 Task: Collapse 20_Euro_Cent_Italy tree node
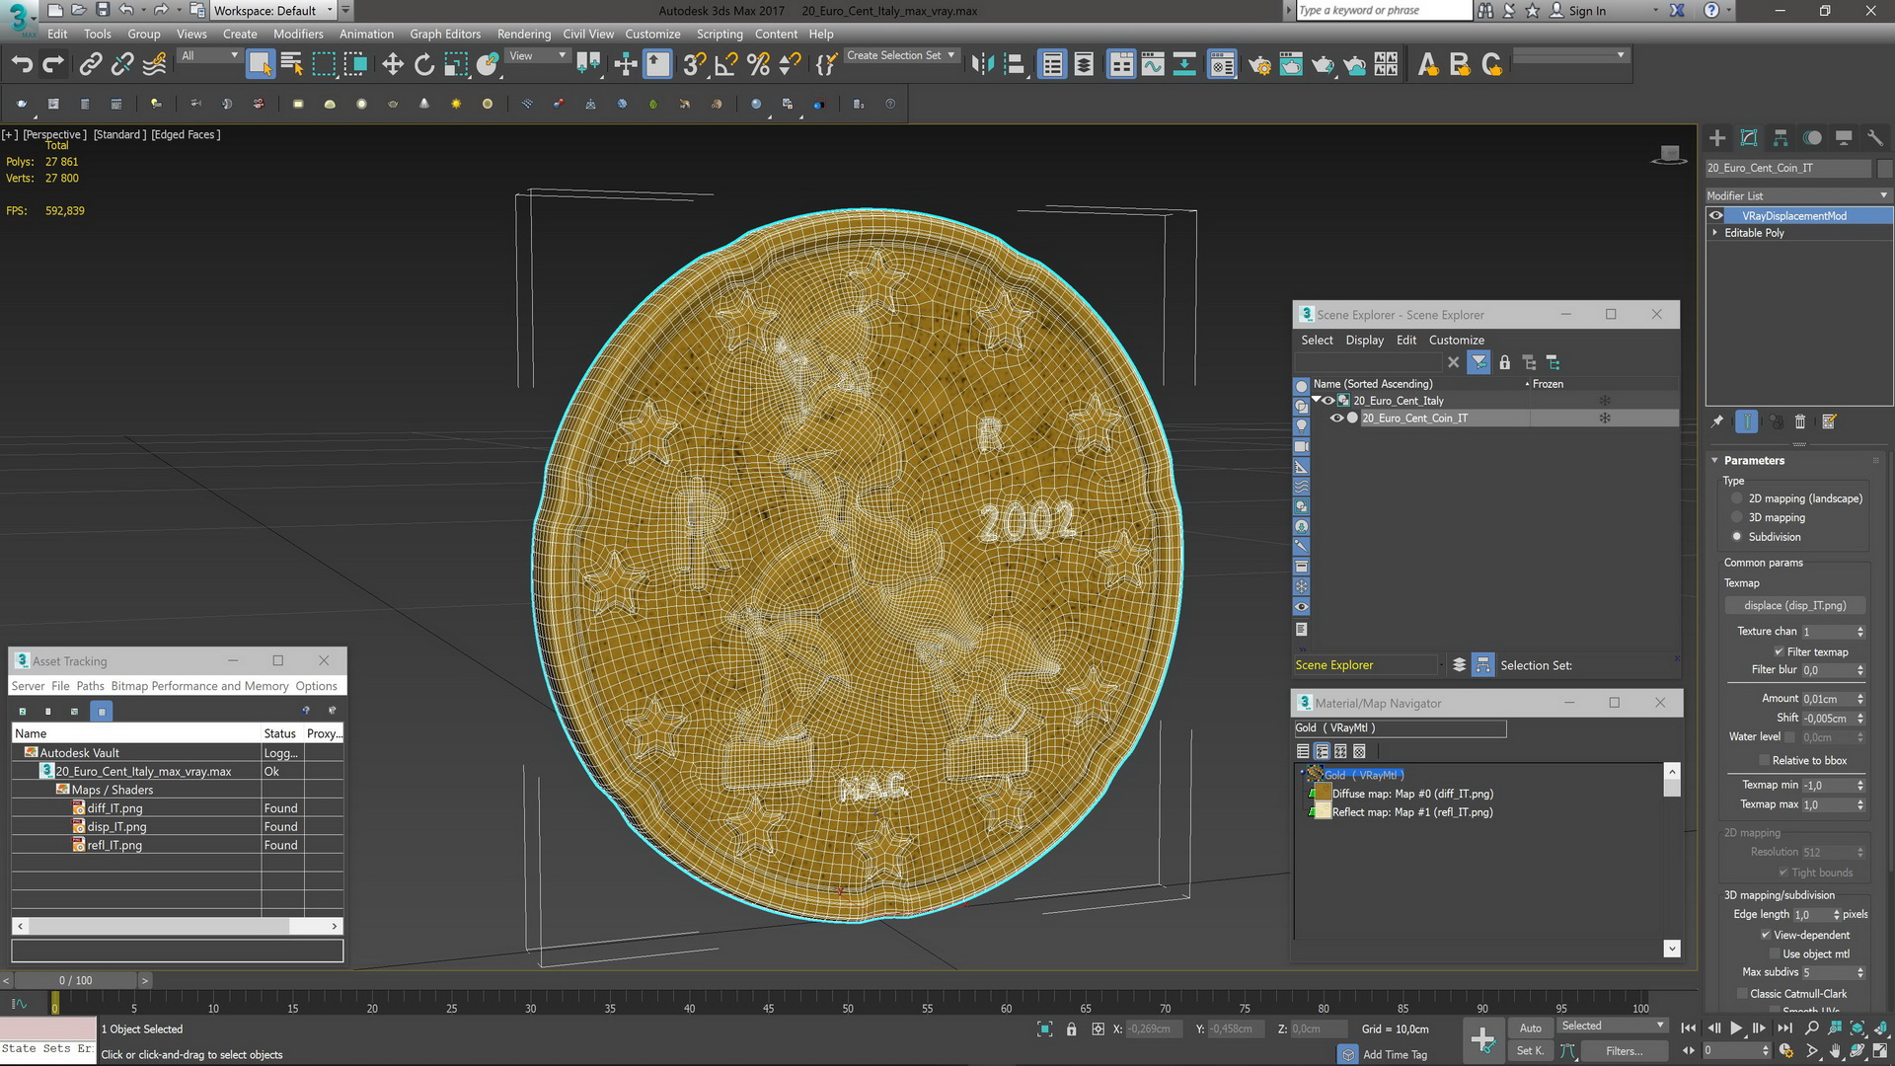(x=1317, y=400)
